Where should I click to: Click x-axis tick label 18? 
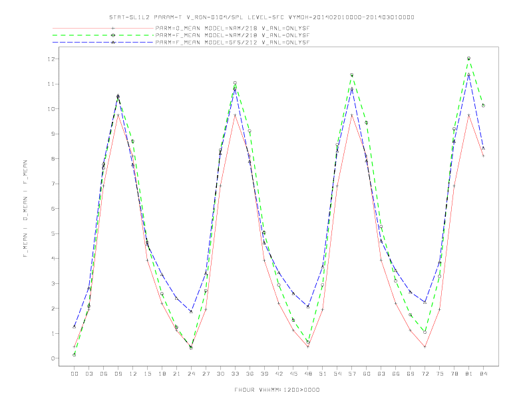point(162,374)
